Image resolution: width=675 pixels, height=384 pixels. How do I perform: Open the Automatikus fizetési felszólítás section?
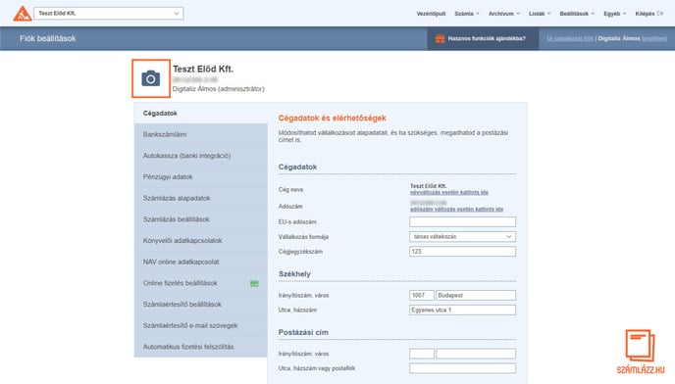pyautogui.click(x=200, y=347)
